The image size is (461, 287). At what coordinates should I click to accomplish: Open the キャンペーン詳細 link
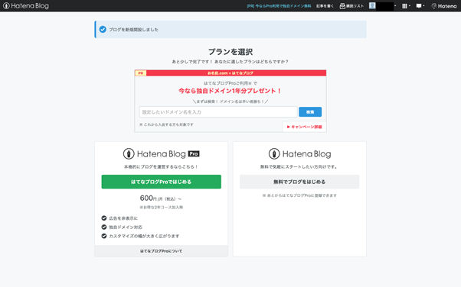click(x=304, y=127)
